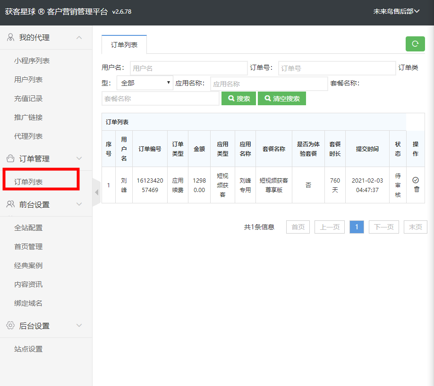Click the green refresh icon button

click(x=415, y=44)
